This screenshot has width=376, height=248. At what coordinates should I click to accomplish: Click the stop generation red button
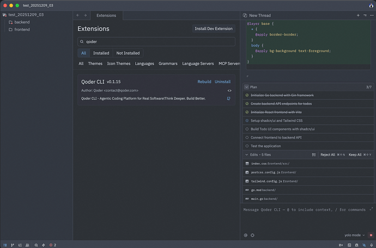(371, 235)
